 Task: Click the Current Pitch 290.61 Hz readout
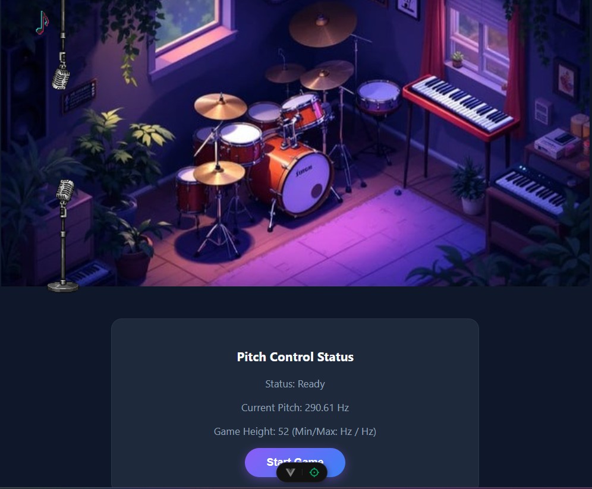point(295,408)
